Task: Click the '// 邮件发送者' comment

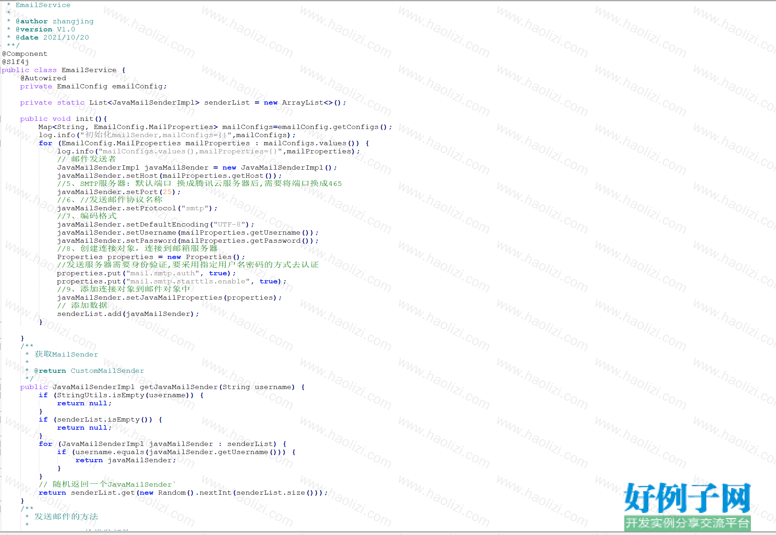Action: tap(87, 159)
